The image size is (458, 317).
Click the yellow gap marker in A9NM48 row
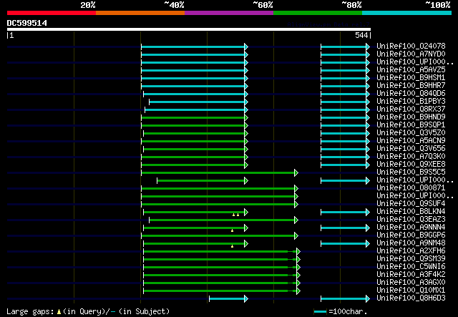pyautogui.click(x=232, y=246)
